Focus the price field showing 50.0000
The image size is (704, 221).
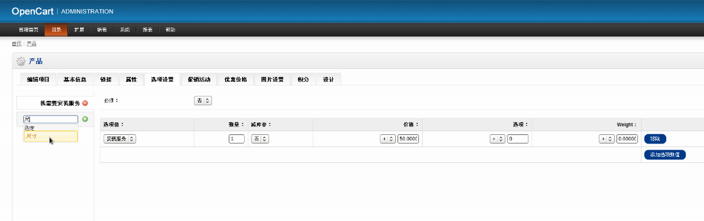(x=408, y=139)
